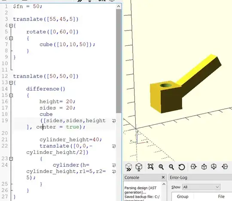Click the View All magnifier icon

(151, 167)
